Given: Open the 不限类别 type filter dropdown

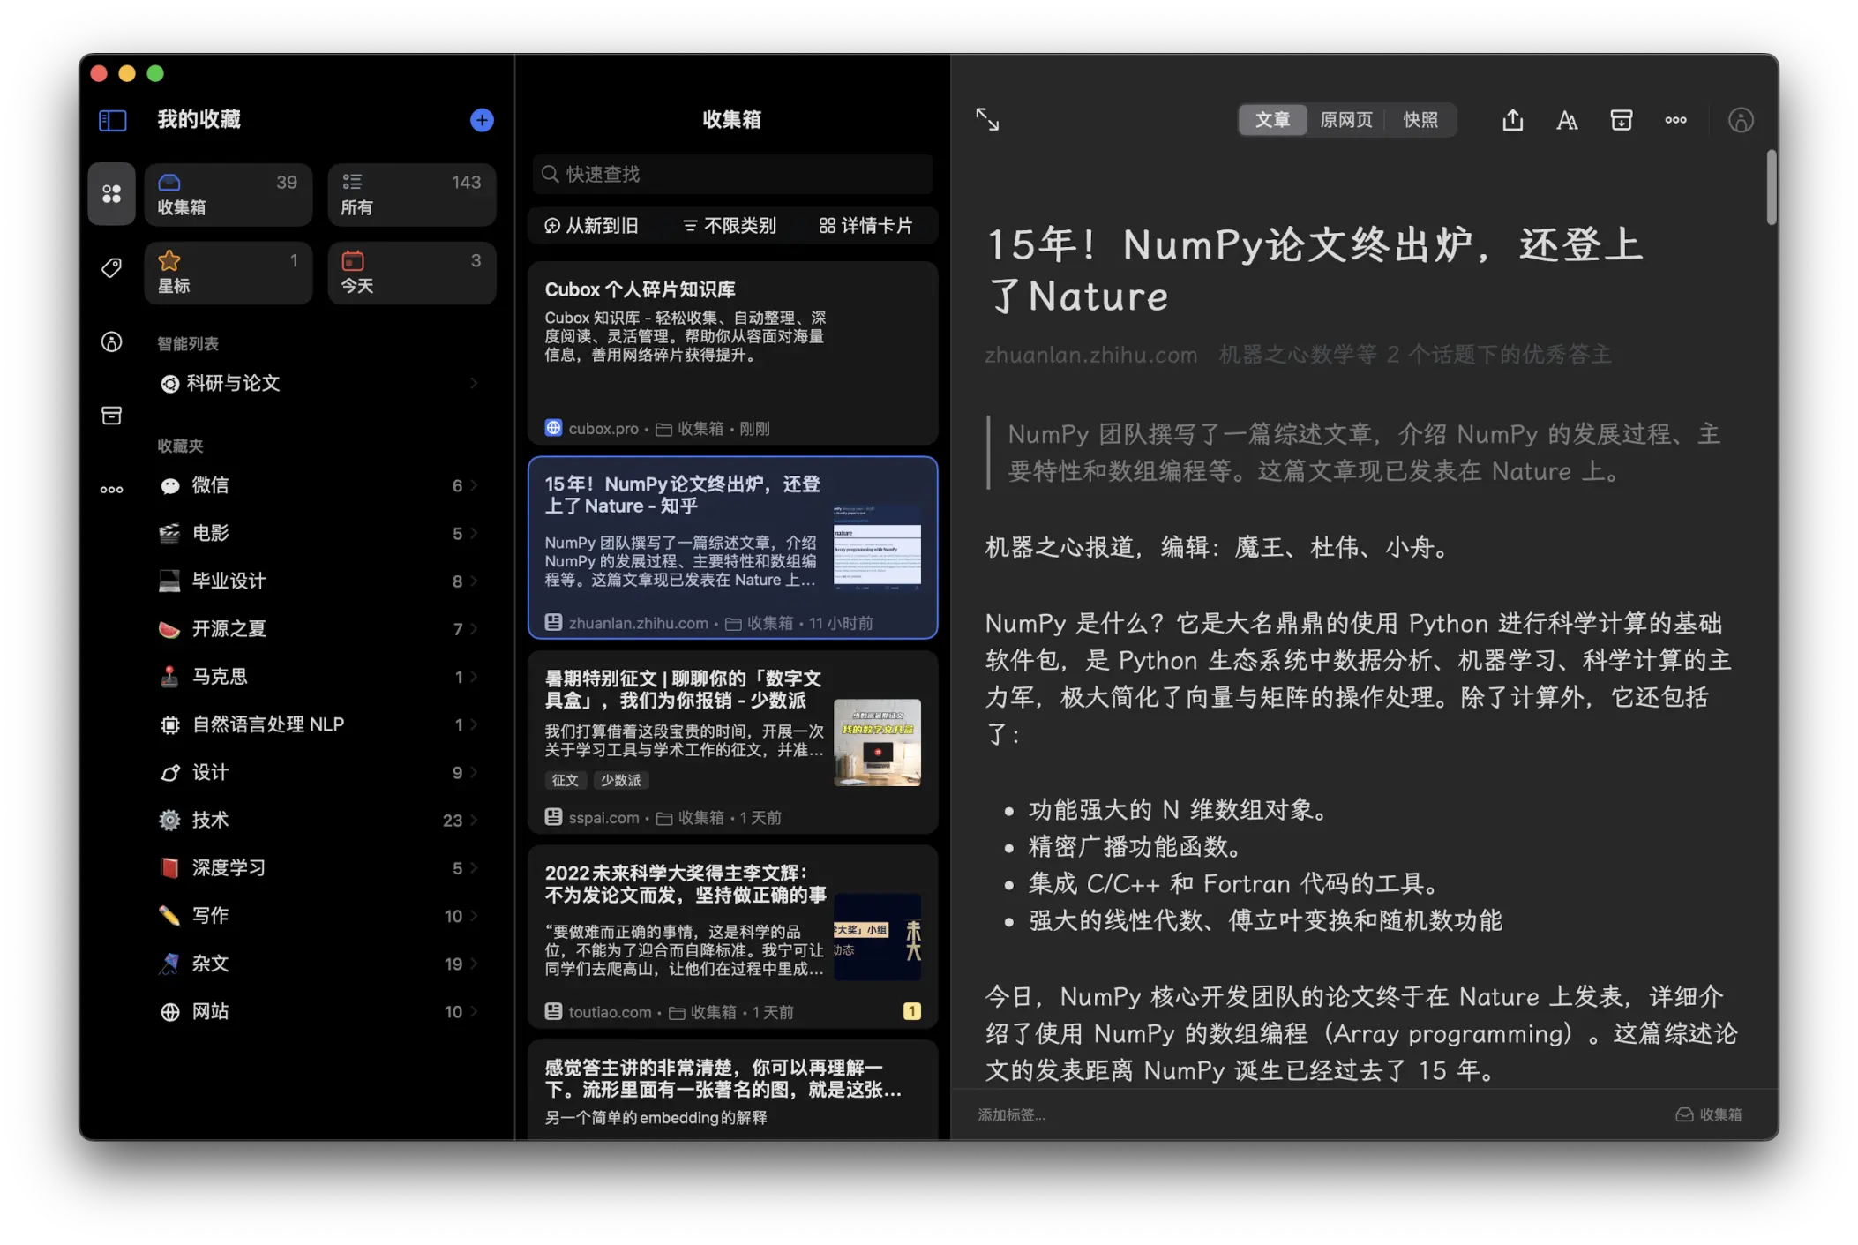Looking at the screenshot, I should click(x=730, y=226).
